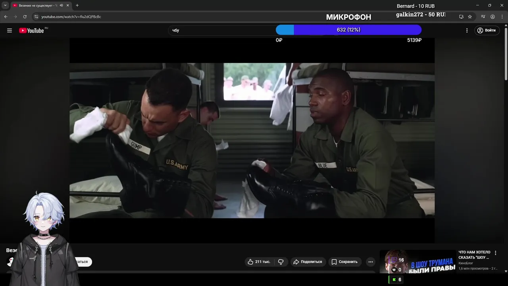The image size is (508, 286).
Task: Open the Chrome profile icon
Action: point(493,17)
